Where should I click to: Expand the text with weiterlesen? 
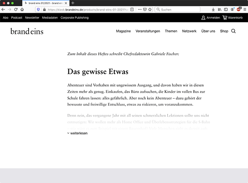point(77,133)
